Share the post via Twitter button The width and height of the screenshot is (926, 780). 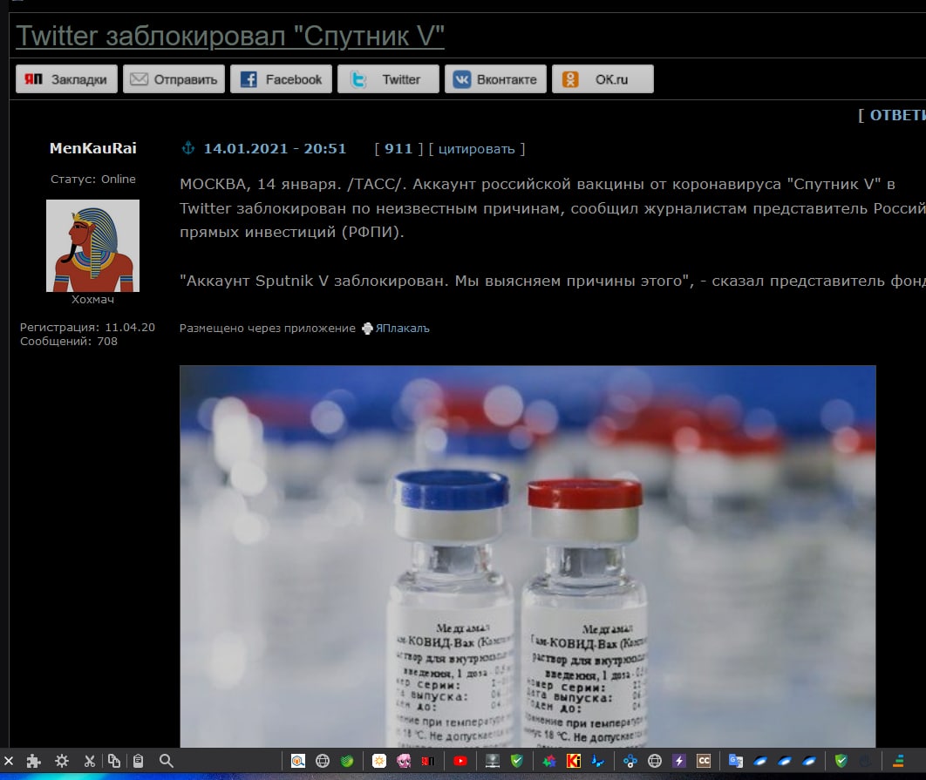pos(388,79)
